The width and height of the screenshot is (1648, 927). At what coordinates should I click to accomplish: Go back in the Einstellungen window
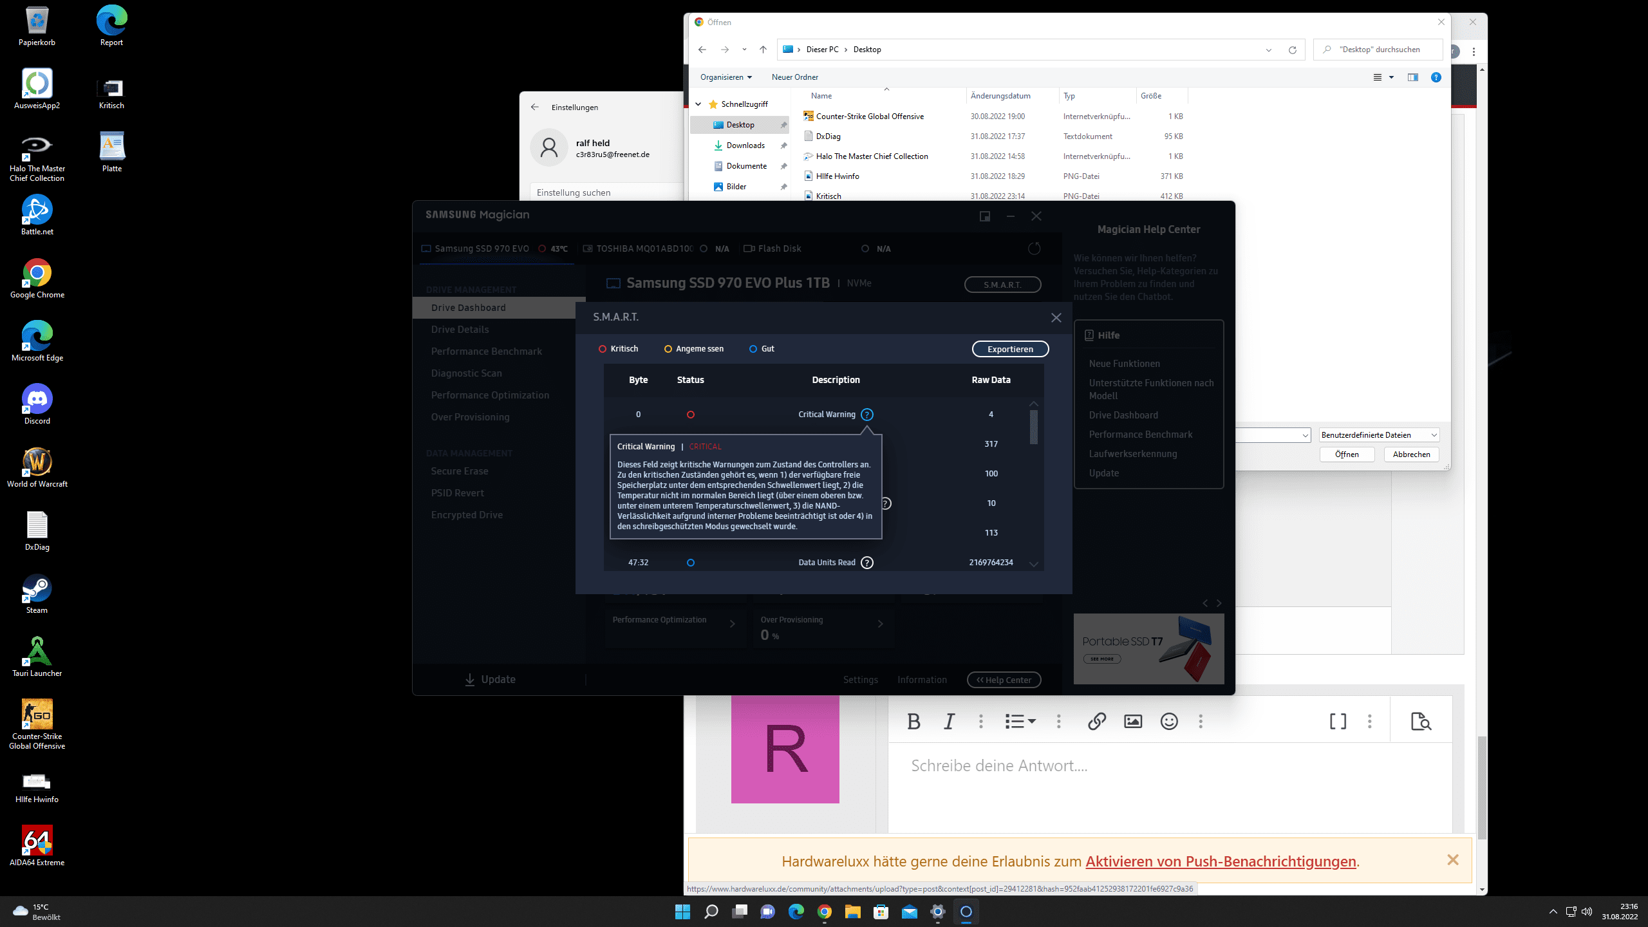point(535,108)
